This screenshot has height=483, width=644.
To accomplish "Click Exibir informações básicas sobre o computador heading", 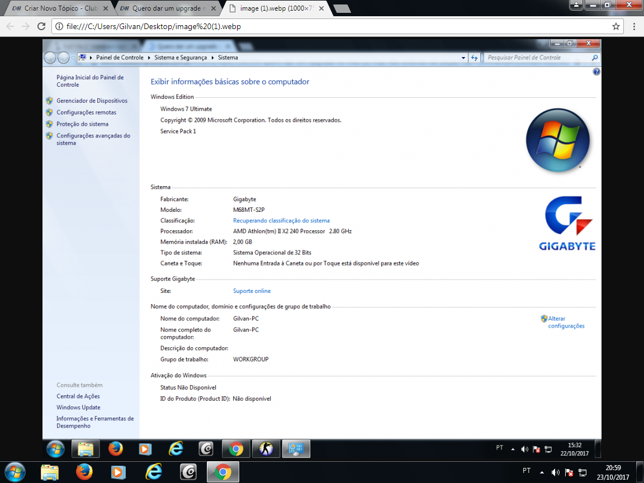I will (230, 82).
